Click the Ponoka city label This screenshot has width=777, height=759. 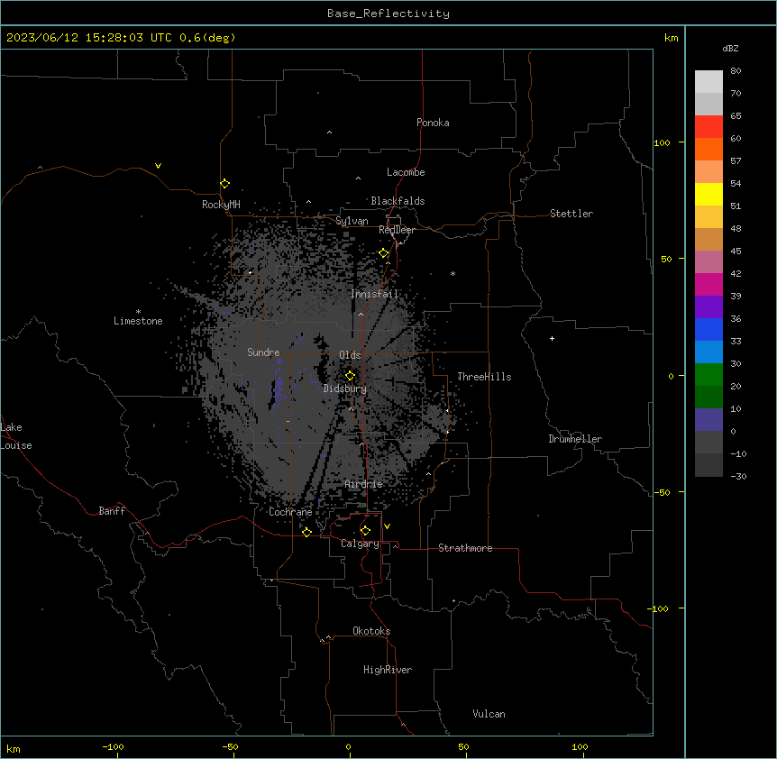click(433, 123)
